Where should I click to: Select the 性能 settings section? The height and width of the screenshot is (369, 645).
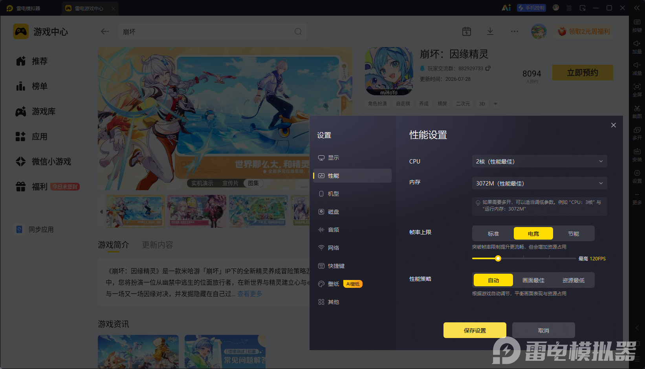click(x=352, y=176)
